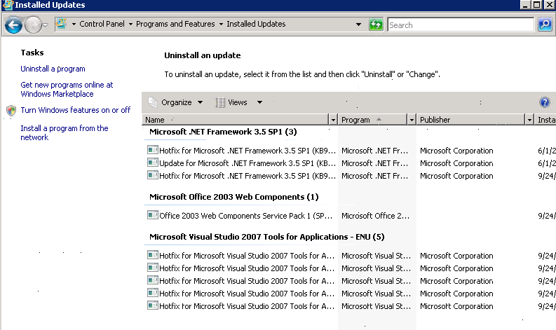
Task: Collapse Microsoft .NET Framework 3.5 SP1 (3) group
Action: pos(223,132)
